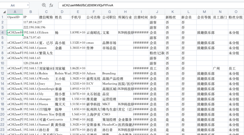Screen dimensions: 244x135
Task: Click company cell 安斯泰来
Action: 94,125
